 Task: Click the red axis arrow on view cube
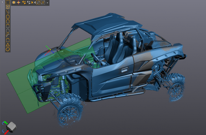pos(6,132)
